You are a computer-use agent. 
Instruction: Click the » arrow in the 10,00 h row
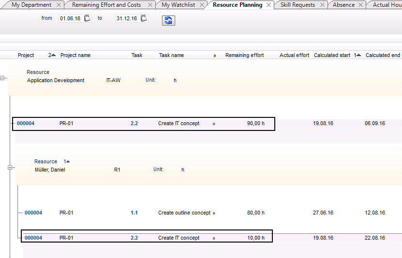[214, 238]
